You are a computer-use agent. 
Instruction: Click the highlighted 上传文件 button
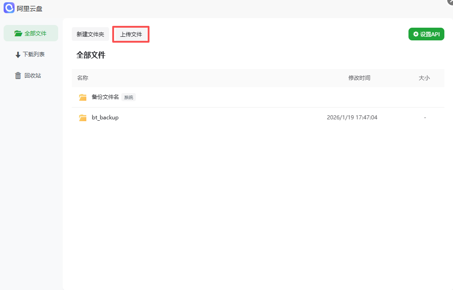(x=130, y=34)
